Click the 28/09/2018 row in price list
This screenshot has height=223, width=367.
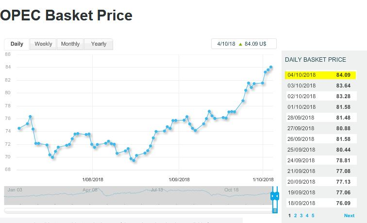(320, 118)
